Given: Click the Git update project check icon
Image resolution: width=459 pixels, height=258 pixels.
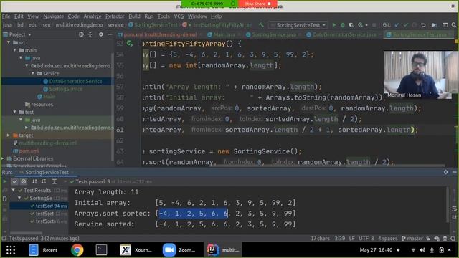Looking at the screenshot, I should pos(397,25).
